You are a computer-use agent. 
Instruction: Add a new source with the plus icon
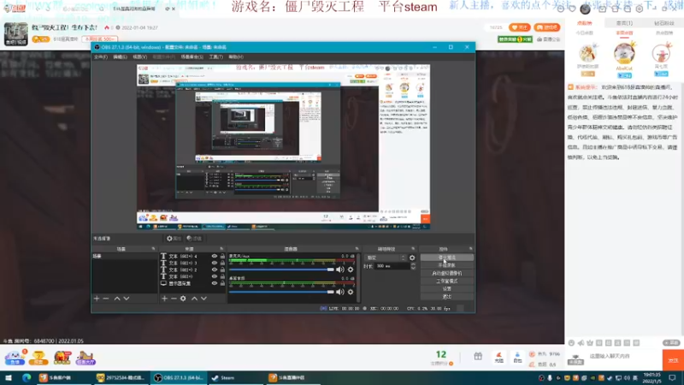pos(164,299)
